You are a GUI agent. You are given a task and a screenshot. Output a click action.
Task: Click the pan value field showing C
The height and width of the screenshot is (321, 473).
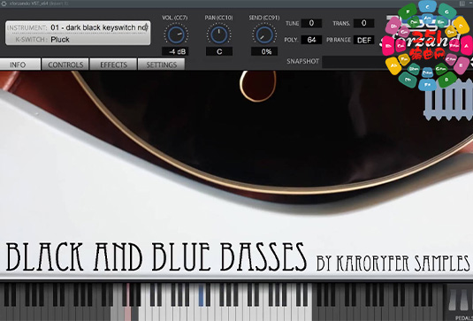pos(219,51)
